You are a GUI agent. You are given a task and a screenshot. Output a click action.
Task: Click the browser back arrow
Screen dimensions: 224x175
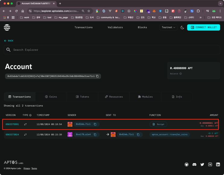point(4,11)
